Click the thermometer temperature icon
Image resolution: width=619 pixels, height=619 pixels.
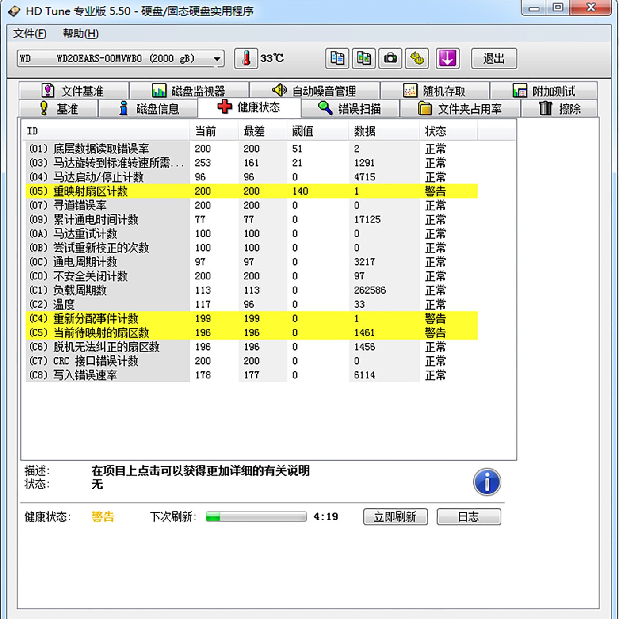tap(246, 58)
